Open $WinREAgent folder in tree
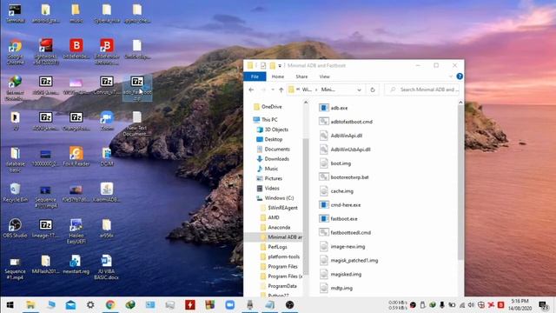This screenshot has width=556, height=313. (x=279, y=208)
